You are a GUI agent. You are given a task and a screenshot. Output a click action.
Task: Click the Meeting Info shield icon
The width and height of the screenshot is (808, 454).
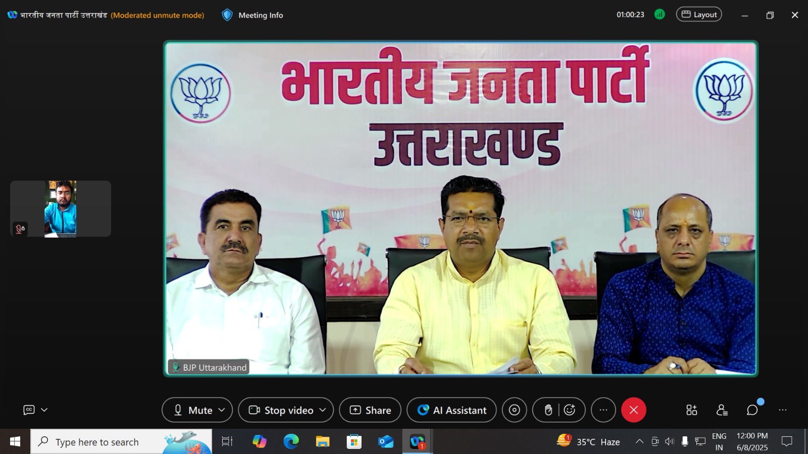[x=227, y=15]
